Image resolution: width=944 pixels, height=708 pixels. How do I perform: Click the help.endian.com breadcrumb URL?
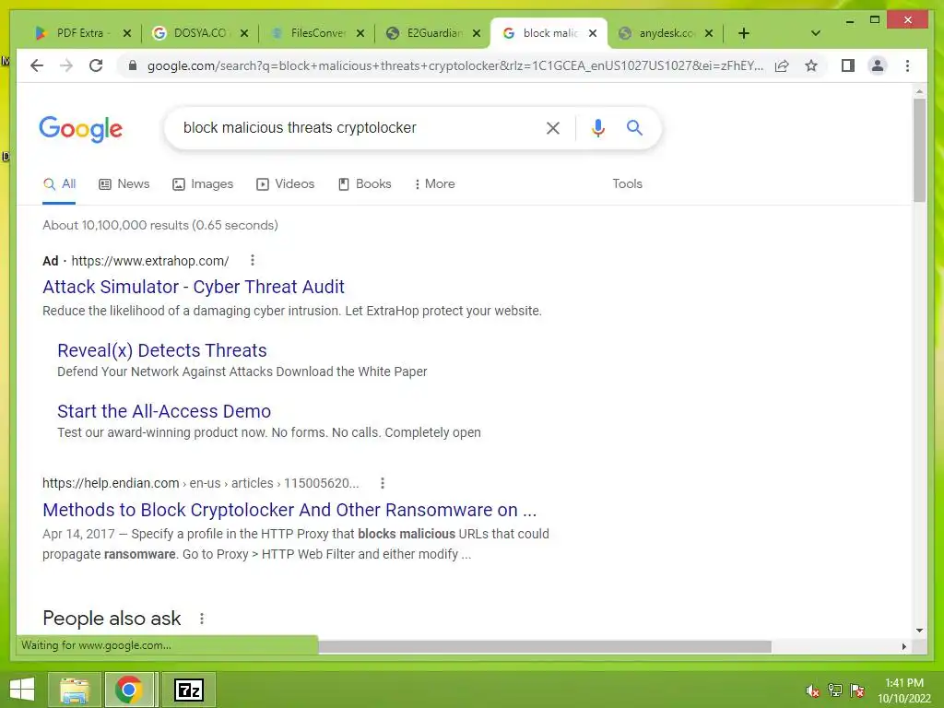click(x=200, y=483)
